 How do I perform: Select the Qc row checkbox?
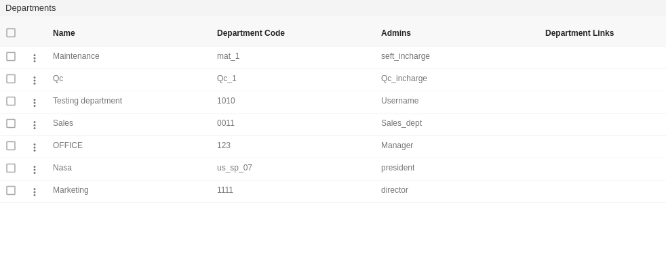click(11, 79)
